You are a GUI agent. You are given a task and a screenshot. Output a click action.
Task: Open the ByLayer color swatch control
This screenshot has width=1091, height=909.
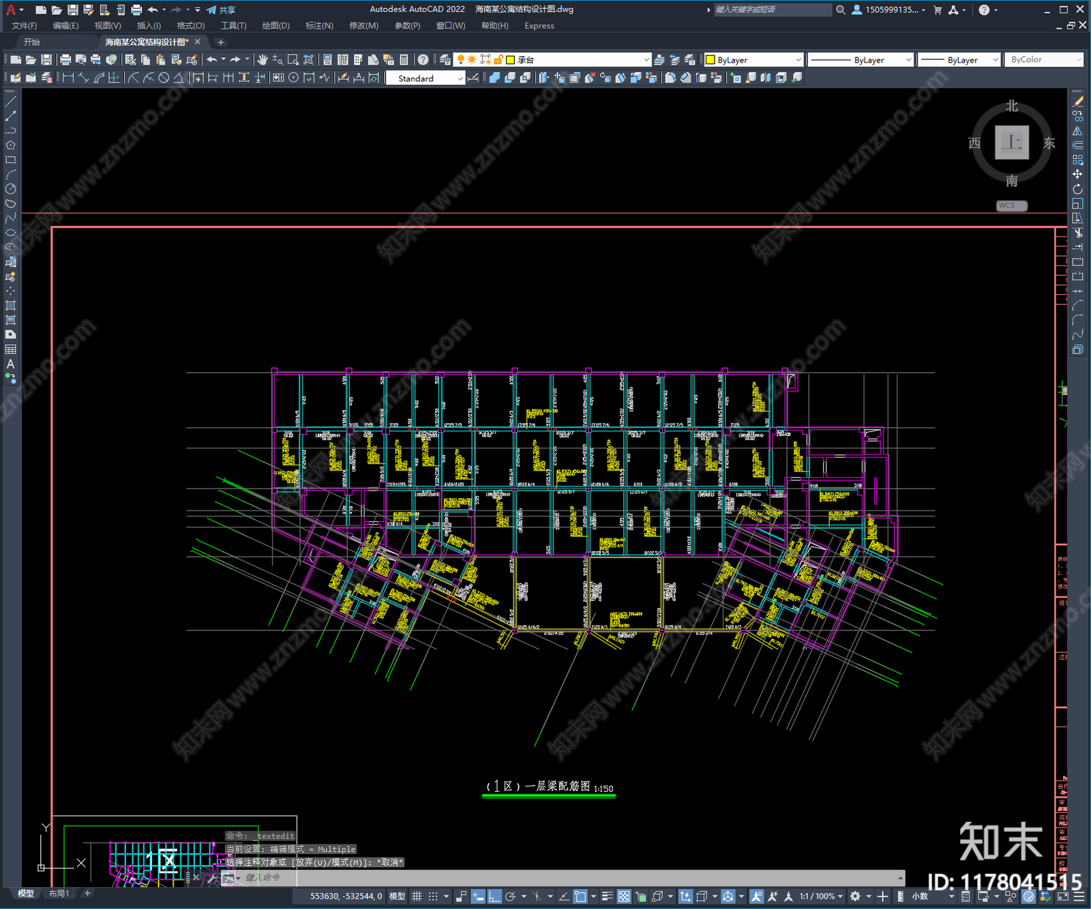pyautogui.click(x=753, y=60)
